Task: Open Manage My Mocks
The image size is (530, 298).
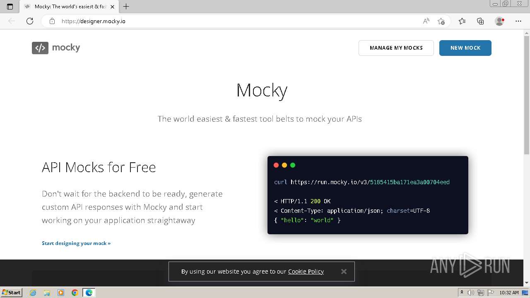Action: pos(396,48)
